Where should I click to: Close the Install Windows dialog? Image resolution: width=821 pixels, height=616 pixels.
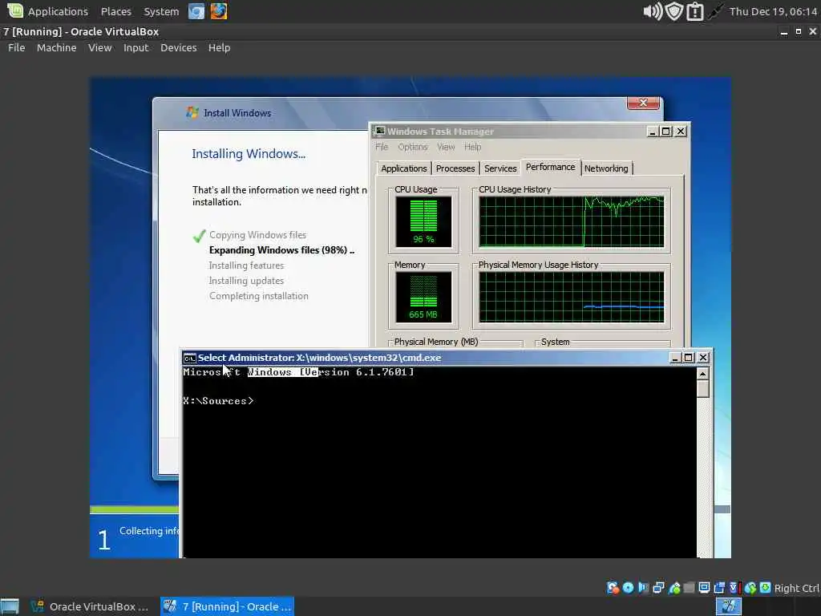(644, 103)
